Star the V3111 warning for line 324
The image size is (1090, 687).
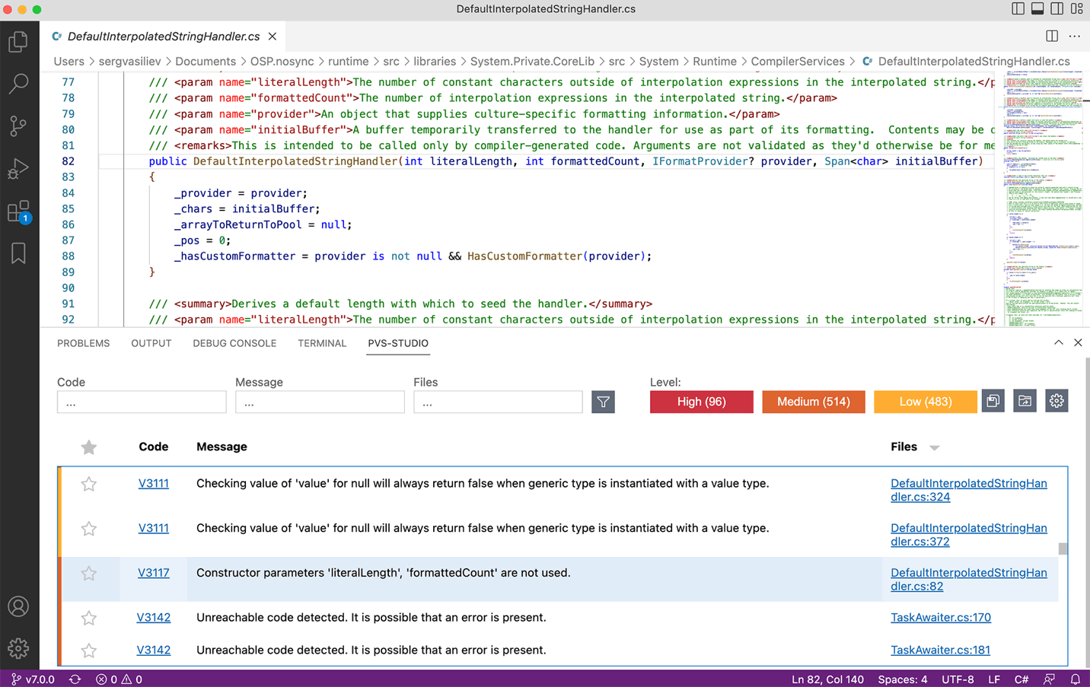(89, 484)
